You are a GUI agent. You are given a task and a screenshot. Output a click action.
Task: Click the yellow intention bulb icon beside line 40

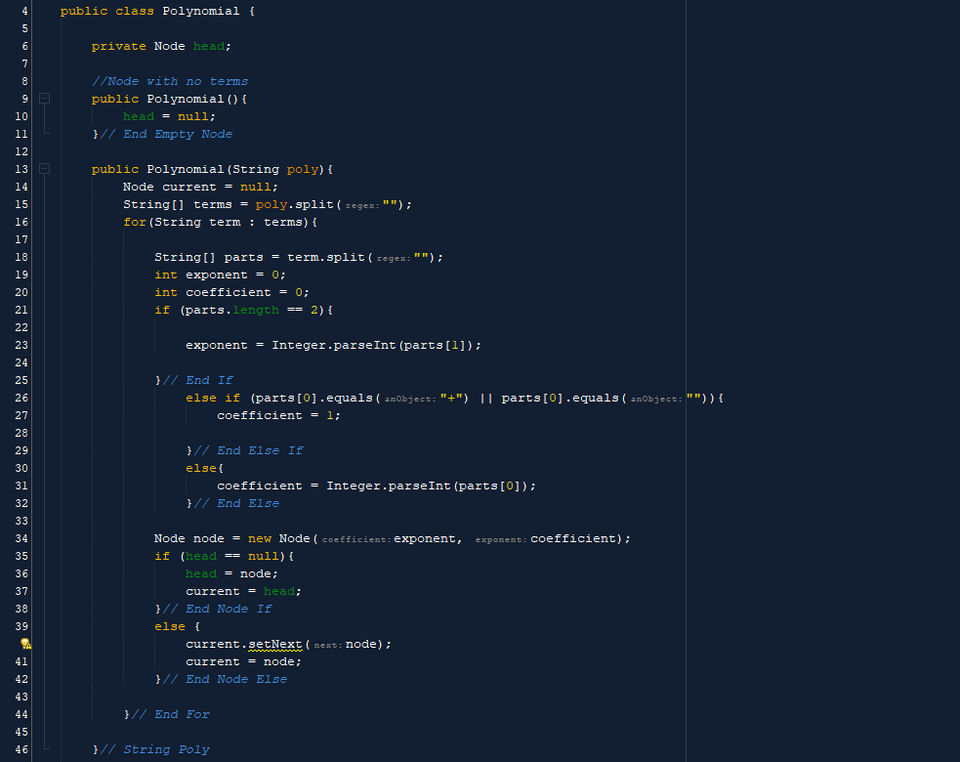click(25, 644)
